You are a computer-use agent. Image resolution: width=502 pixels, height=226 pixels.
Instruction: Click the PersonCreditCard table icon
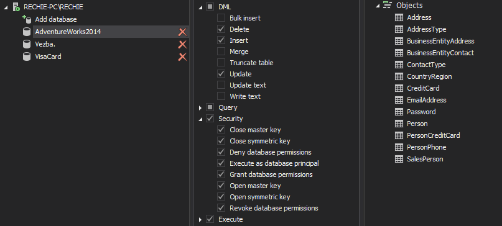click(x=399, y=135)
